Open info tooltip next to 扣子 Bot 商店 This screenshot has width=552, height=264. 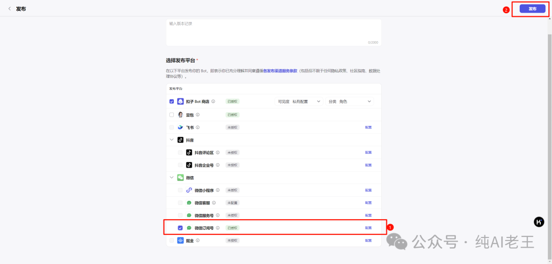(x=213, y=101)
